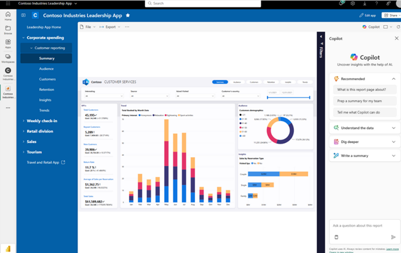
Task: Open the notifications bell
Action: pos(341,3)
